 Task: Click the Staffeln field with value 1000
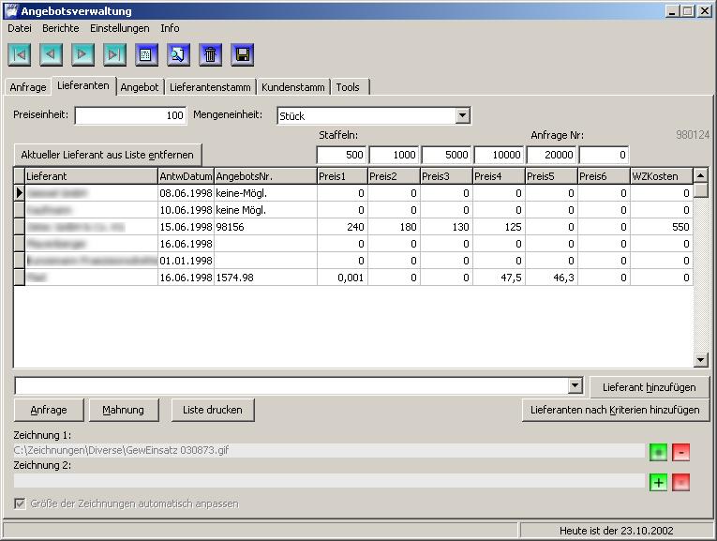[394, 155]
